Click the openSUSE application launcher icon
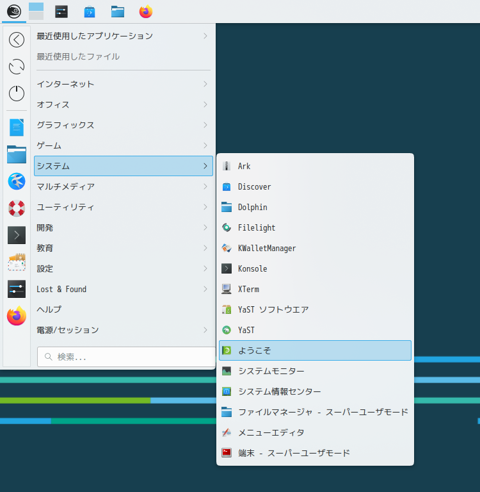The width and height of the screenshot is (480, 492). tap(14, 12)
